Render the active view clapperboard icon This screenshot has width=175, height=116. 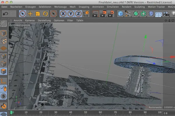(95, 14)
